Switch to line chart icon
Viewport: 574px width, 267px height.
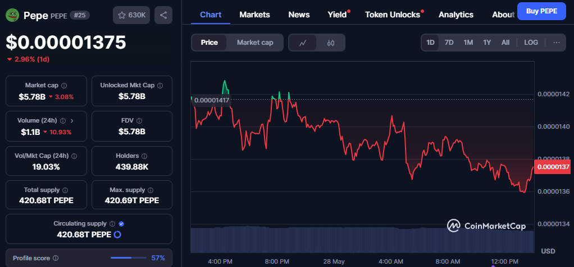(x=302, y=43)
